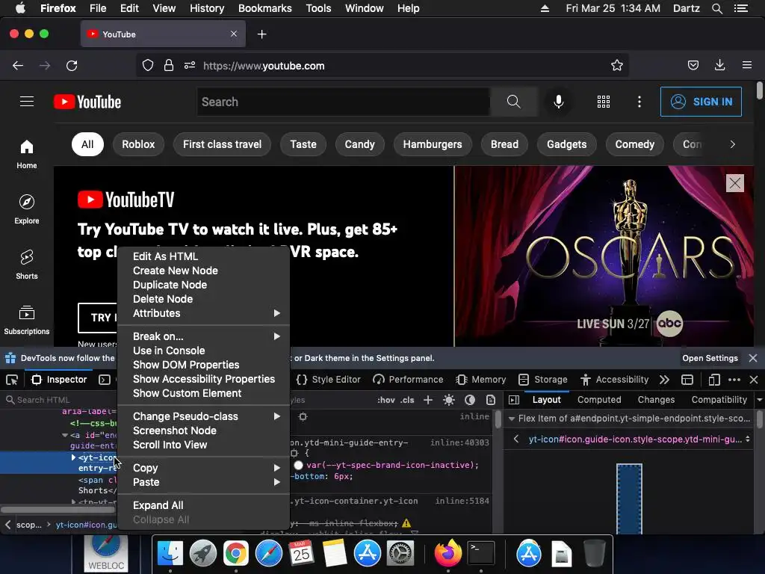
Task: Collapse the Flex Item section
Action: point(511,419)
